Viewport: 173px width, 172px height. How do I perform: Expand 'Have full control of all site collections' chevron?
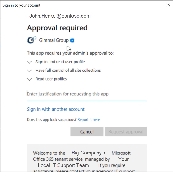coord(29,71)
